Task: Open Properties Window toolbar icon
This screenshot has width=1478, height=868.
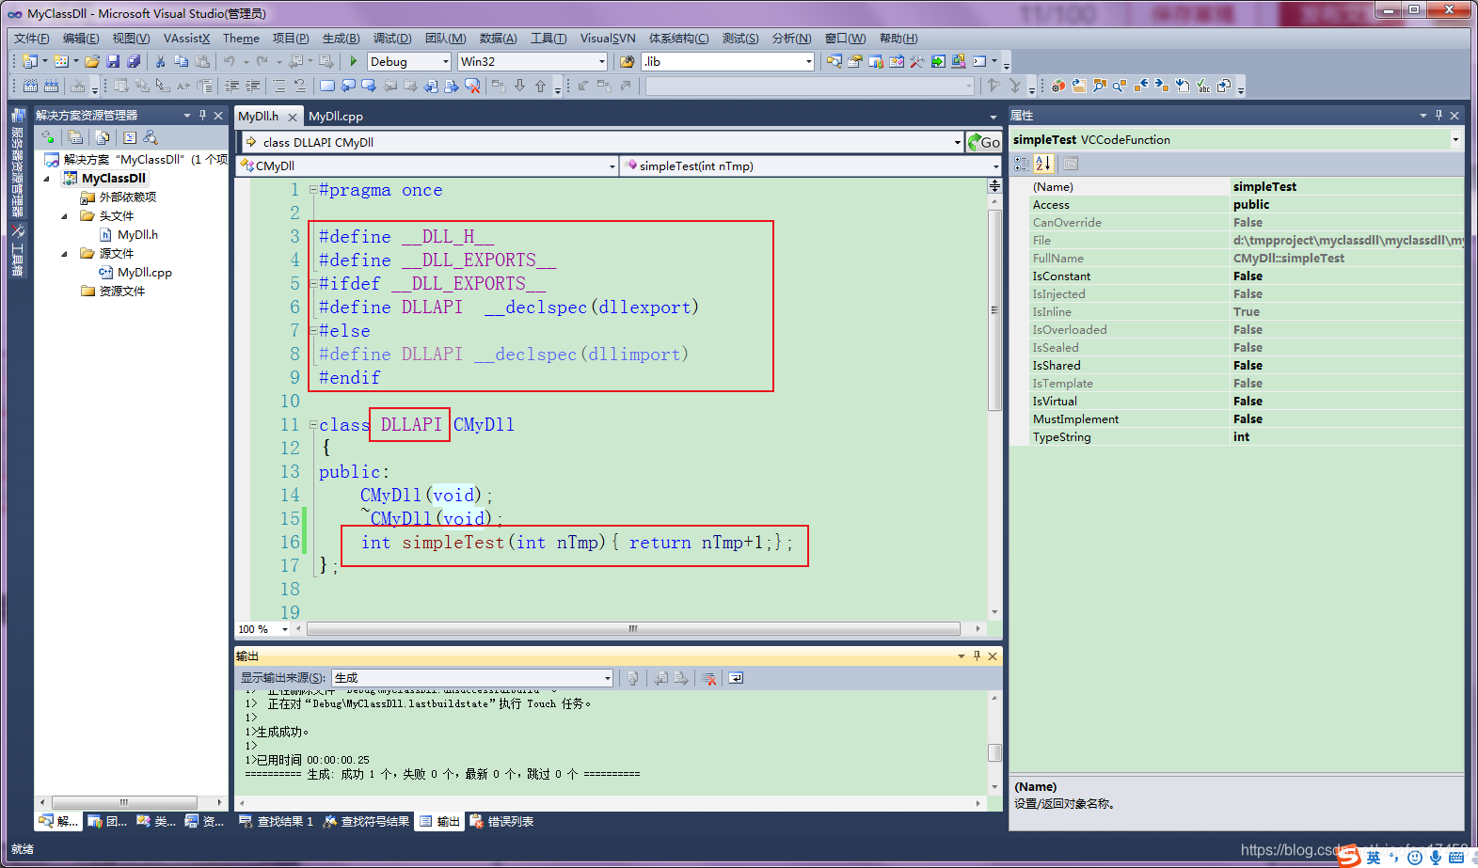Action: click(855, 61)
